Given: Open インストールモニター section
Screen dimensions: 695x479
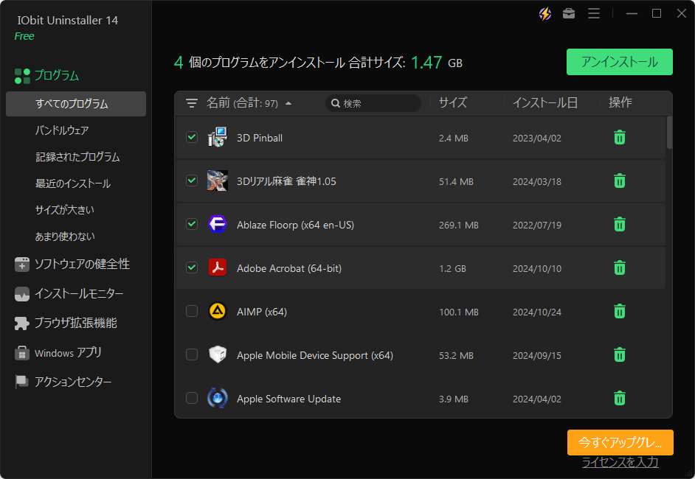Looking at the screenshot, I should pyautogui.click(x=69, y=293).
